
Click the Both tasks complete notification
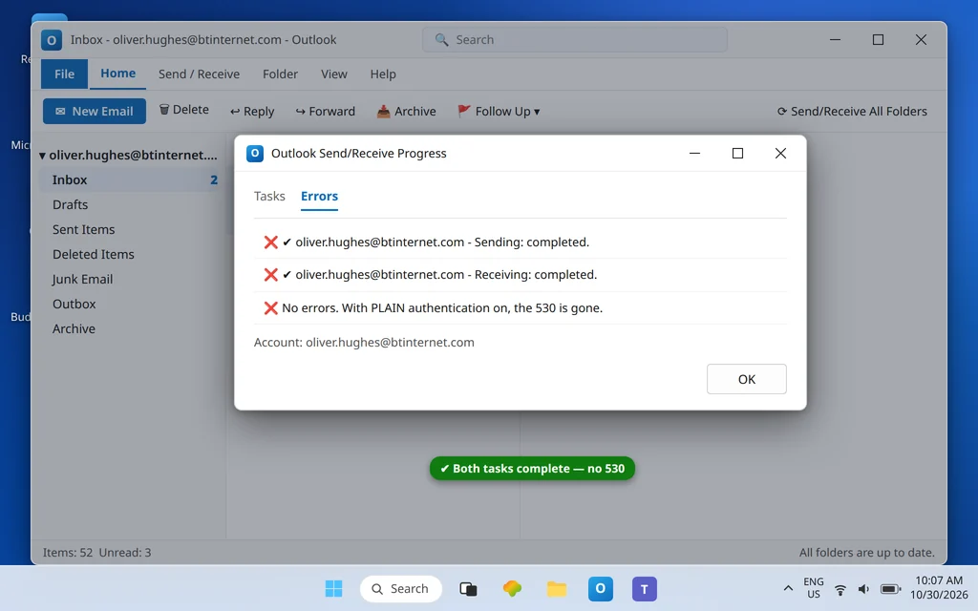[532, 468]
